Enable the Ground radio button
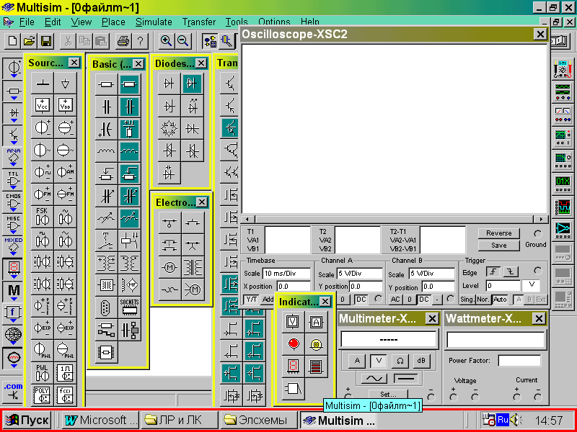 (x=538, y=233)
